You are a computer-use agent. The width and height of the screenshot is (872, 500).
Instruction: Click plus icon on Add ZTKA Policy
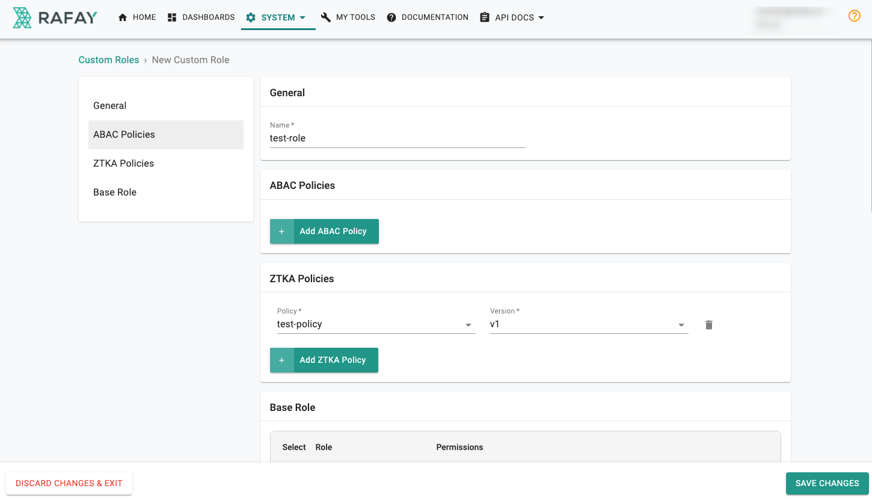coord(281,360)
